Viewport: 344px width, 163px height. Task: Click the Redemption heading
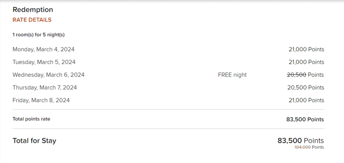(x=33, y=10)
